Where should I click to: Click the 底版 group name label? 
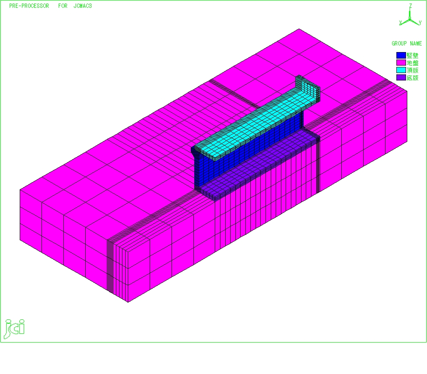tap(413, 77)
